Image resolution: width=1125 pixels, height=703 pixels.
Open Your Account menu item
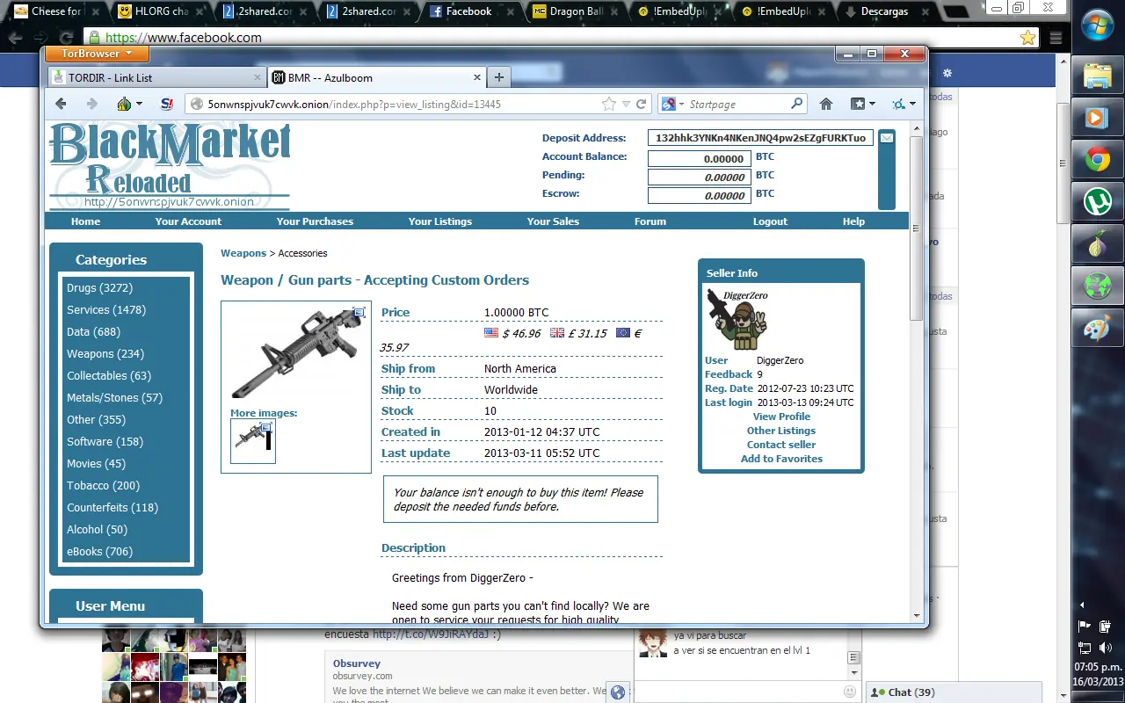pyautogui.click(x=188, y=221)
